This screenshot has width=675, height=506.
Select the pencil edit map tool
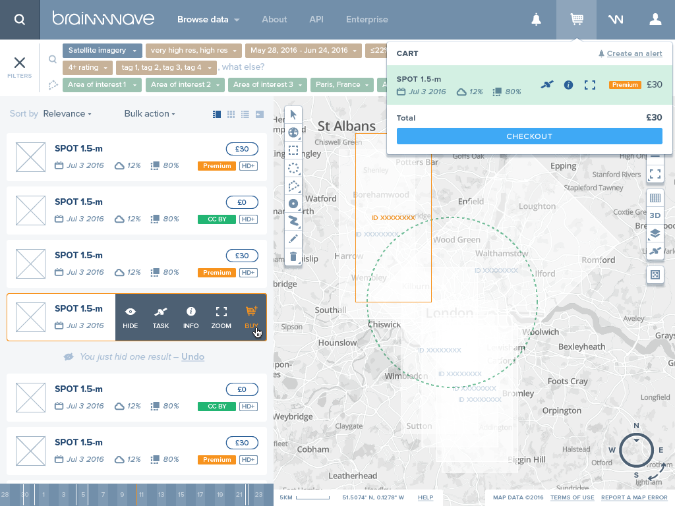(293, 239)
